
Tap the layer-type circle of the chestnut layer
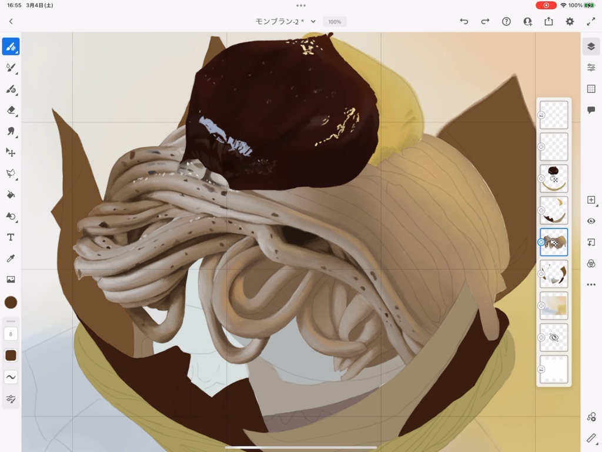541,179
